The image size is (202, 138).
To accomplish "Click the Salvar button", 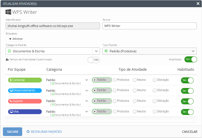I will (x=12, y=132).
